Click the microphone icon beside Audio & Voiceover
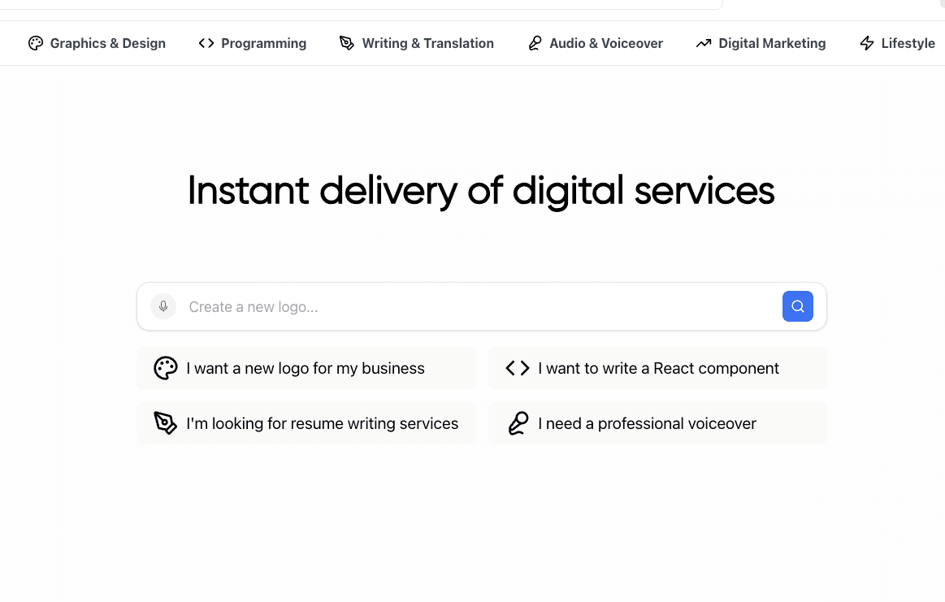 pos(535,43)
